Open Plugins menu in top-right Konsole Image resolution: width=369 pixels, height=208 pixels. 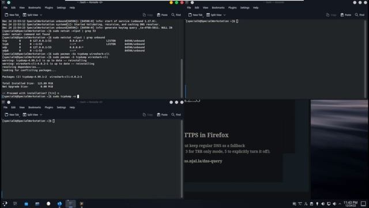[232, 8]
